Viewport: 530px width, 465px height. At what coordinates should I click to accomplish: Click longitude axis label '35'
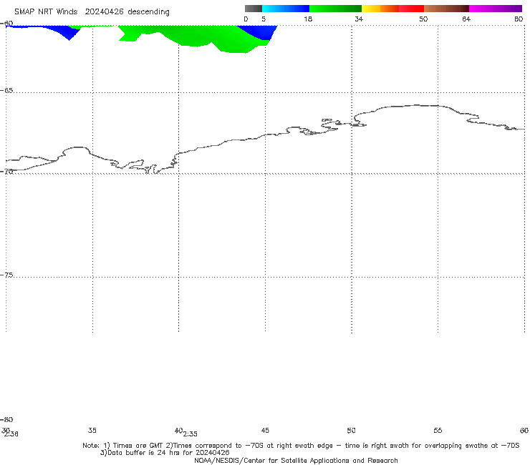click(x=92, y=431)
